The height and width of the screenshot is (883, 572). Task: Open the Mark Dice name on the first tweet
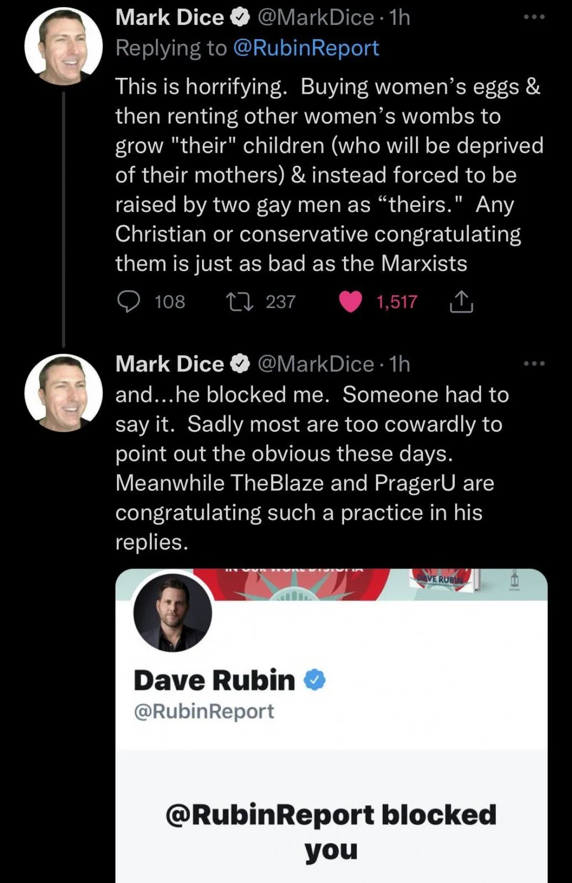[x=170, y=18]
